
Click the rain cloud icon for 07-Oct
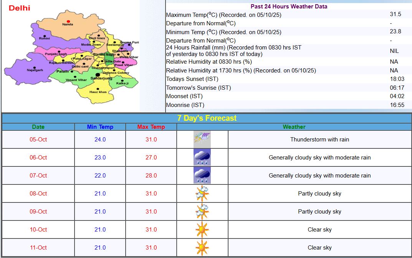point(202,175)
